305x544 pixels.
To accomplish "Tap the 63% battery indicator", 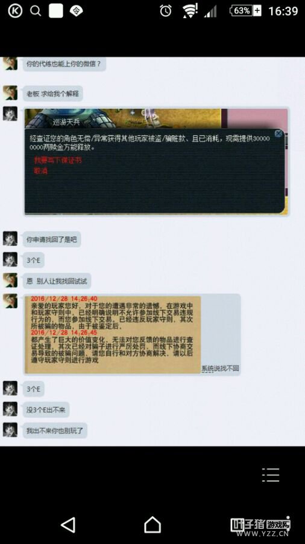I will pos(245,11).
